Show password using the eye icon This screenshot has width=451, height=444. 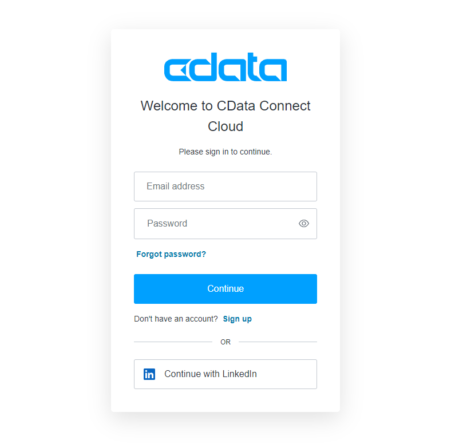304,224
